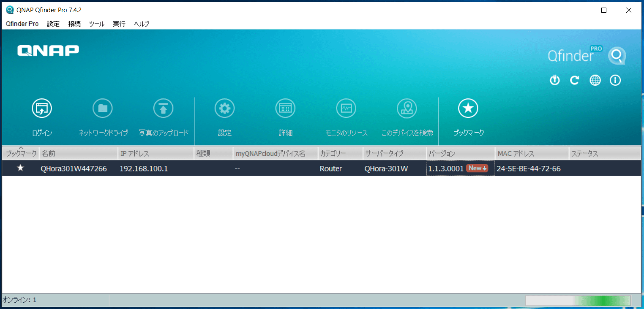
Task: Click server type QHora-301W cell
Action: (386, 168)
